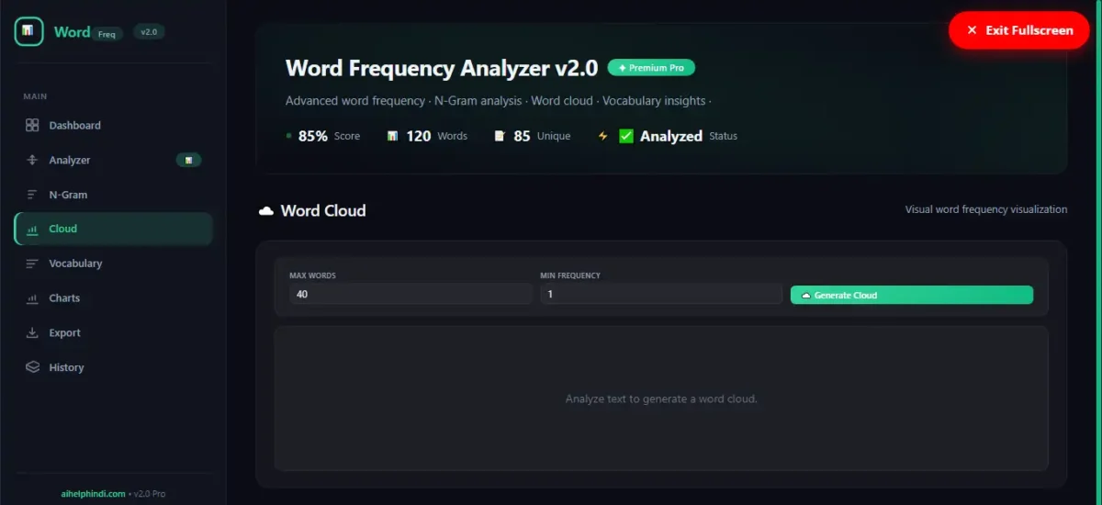
Task: Click the Exit Fullscreen button
Action: coord(1018,30)
